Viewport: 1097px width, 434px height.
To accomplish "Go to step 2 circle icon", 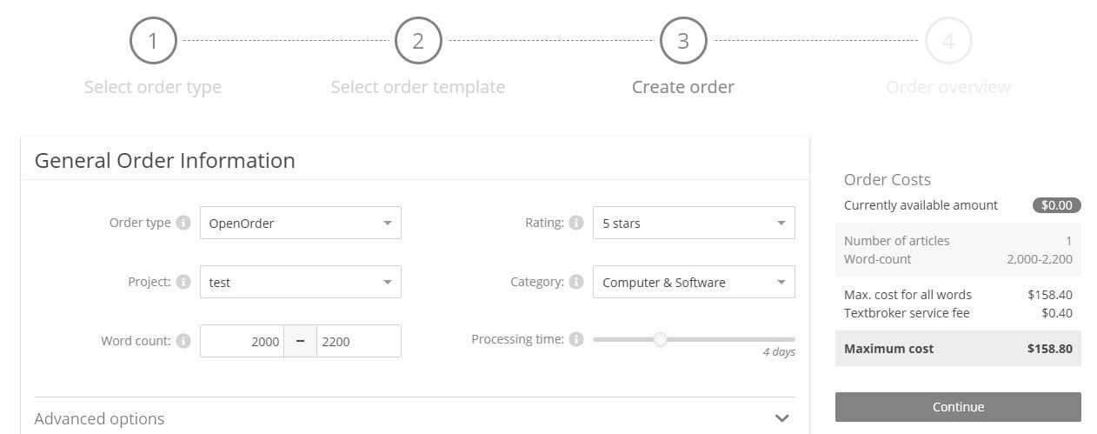I will click(418, 41).
